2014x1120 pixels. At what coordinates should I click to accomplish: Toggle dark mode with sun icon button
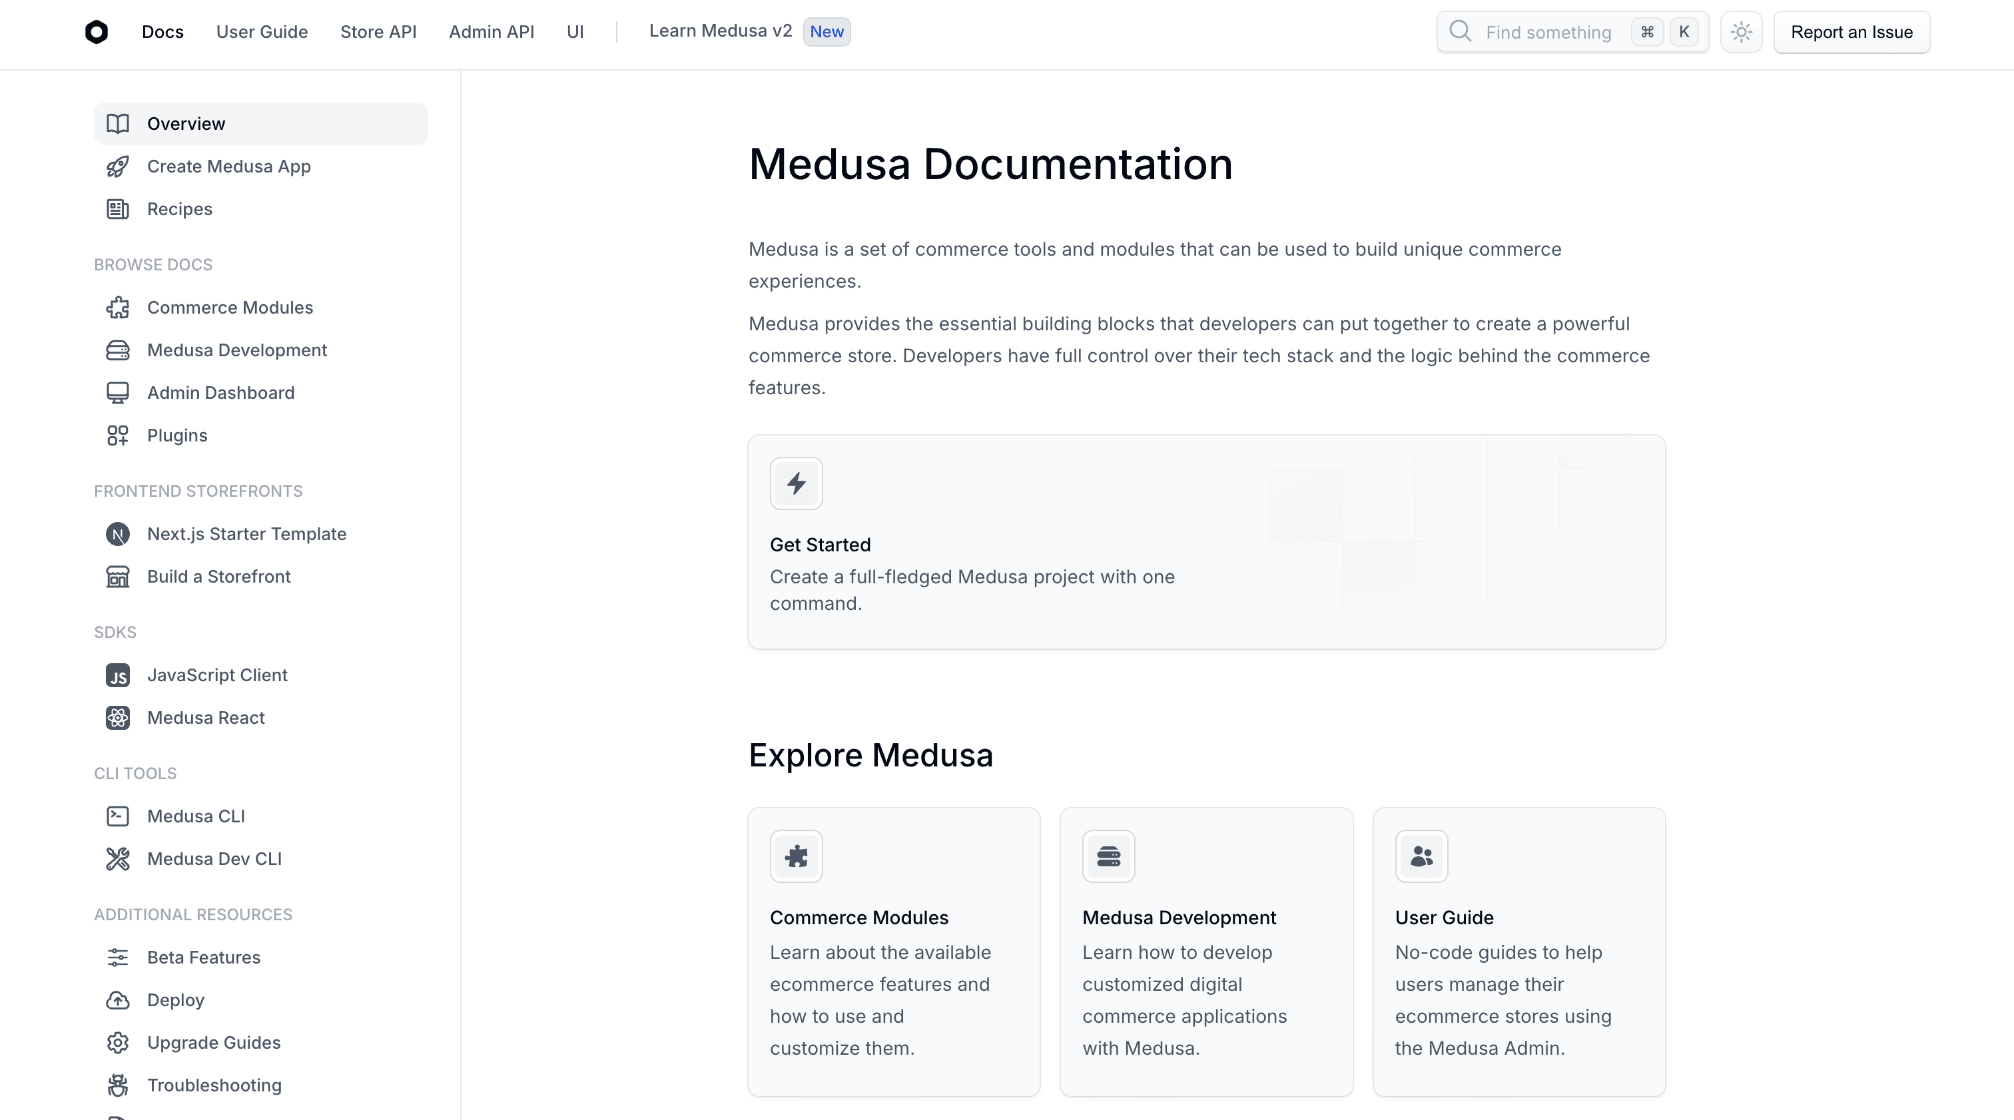[x=1741, y=32]
